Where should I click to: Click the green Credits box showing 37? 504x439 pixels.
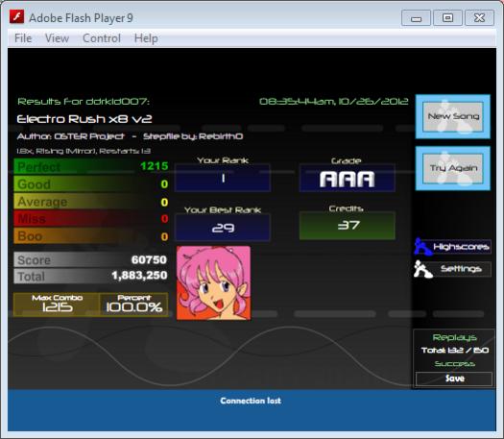pyautogui.click(x=348, y=226)
